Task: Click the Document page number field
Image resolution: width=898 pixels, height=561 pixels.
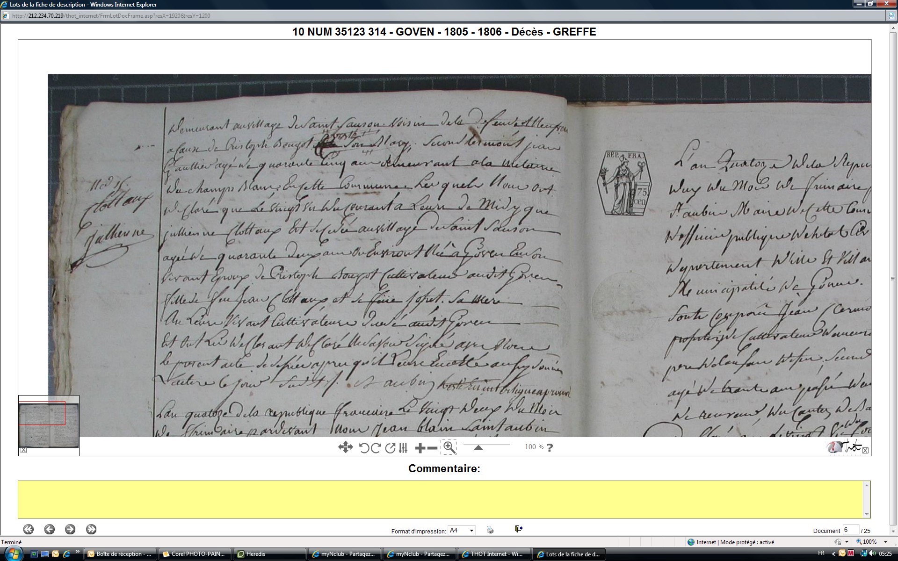Action: [850, 530]
